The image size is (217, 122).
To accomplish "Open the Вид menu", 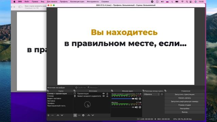I will pos(42,2).
